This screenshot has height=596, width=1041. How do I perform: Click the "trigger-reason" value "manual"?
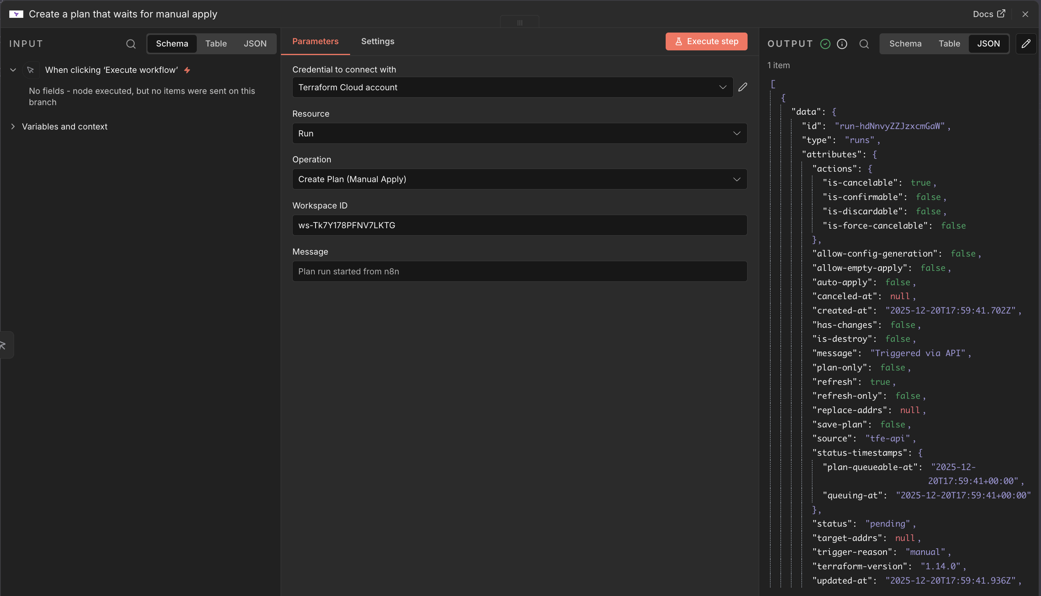(x=925, y=552)
